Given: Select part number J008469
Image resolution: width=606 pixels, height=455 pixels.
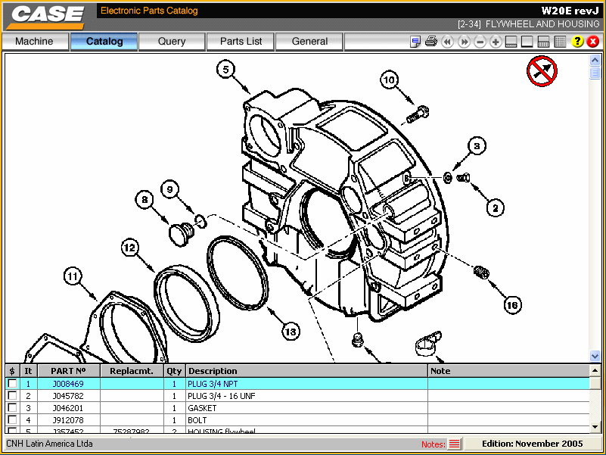Looking at the screenshot, I should click(x=68, y=384).
